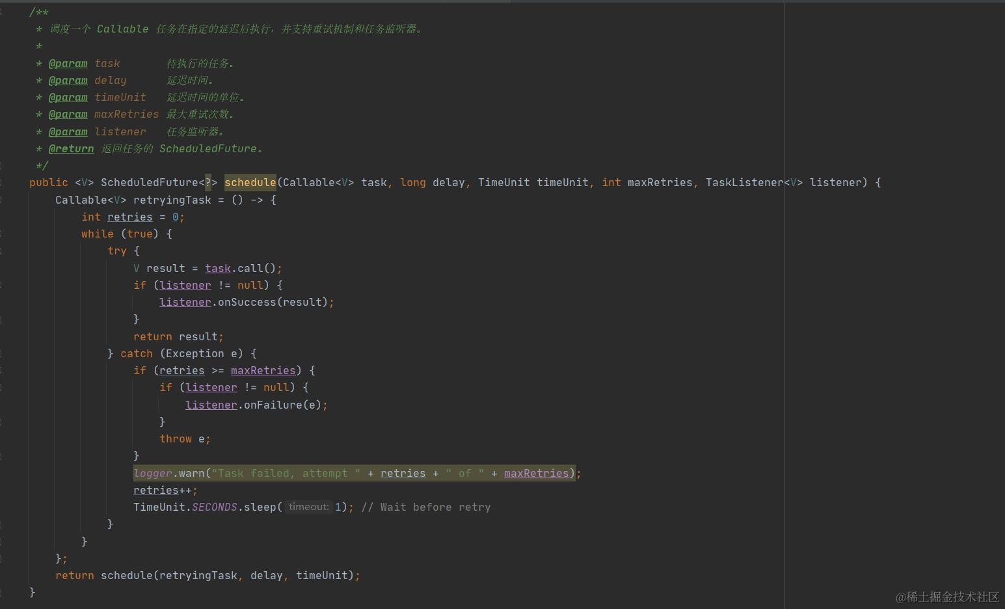1005x609 pixels.
Task: Click maxRetries in the retries >= maxRetries condition
Action: click(263, 371)
